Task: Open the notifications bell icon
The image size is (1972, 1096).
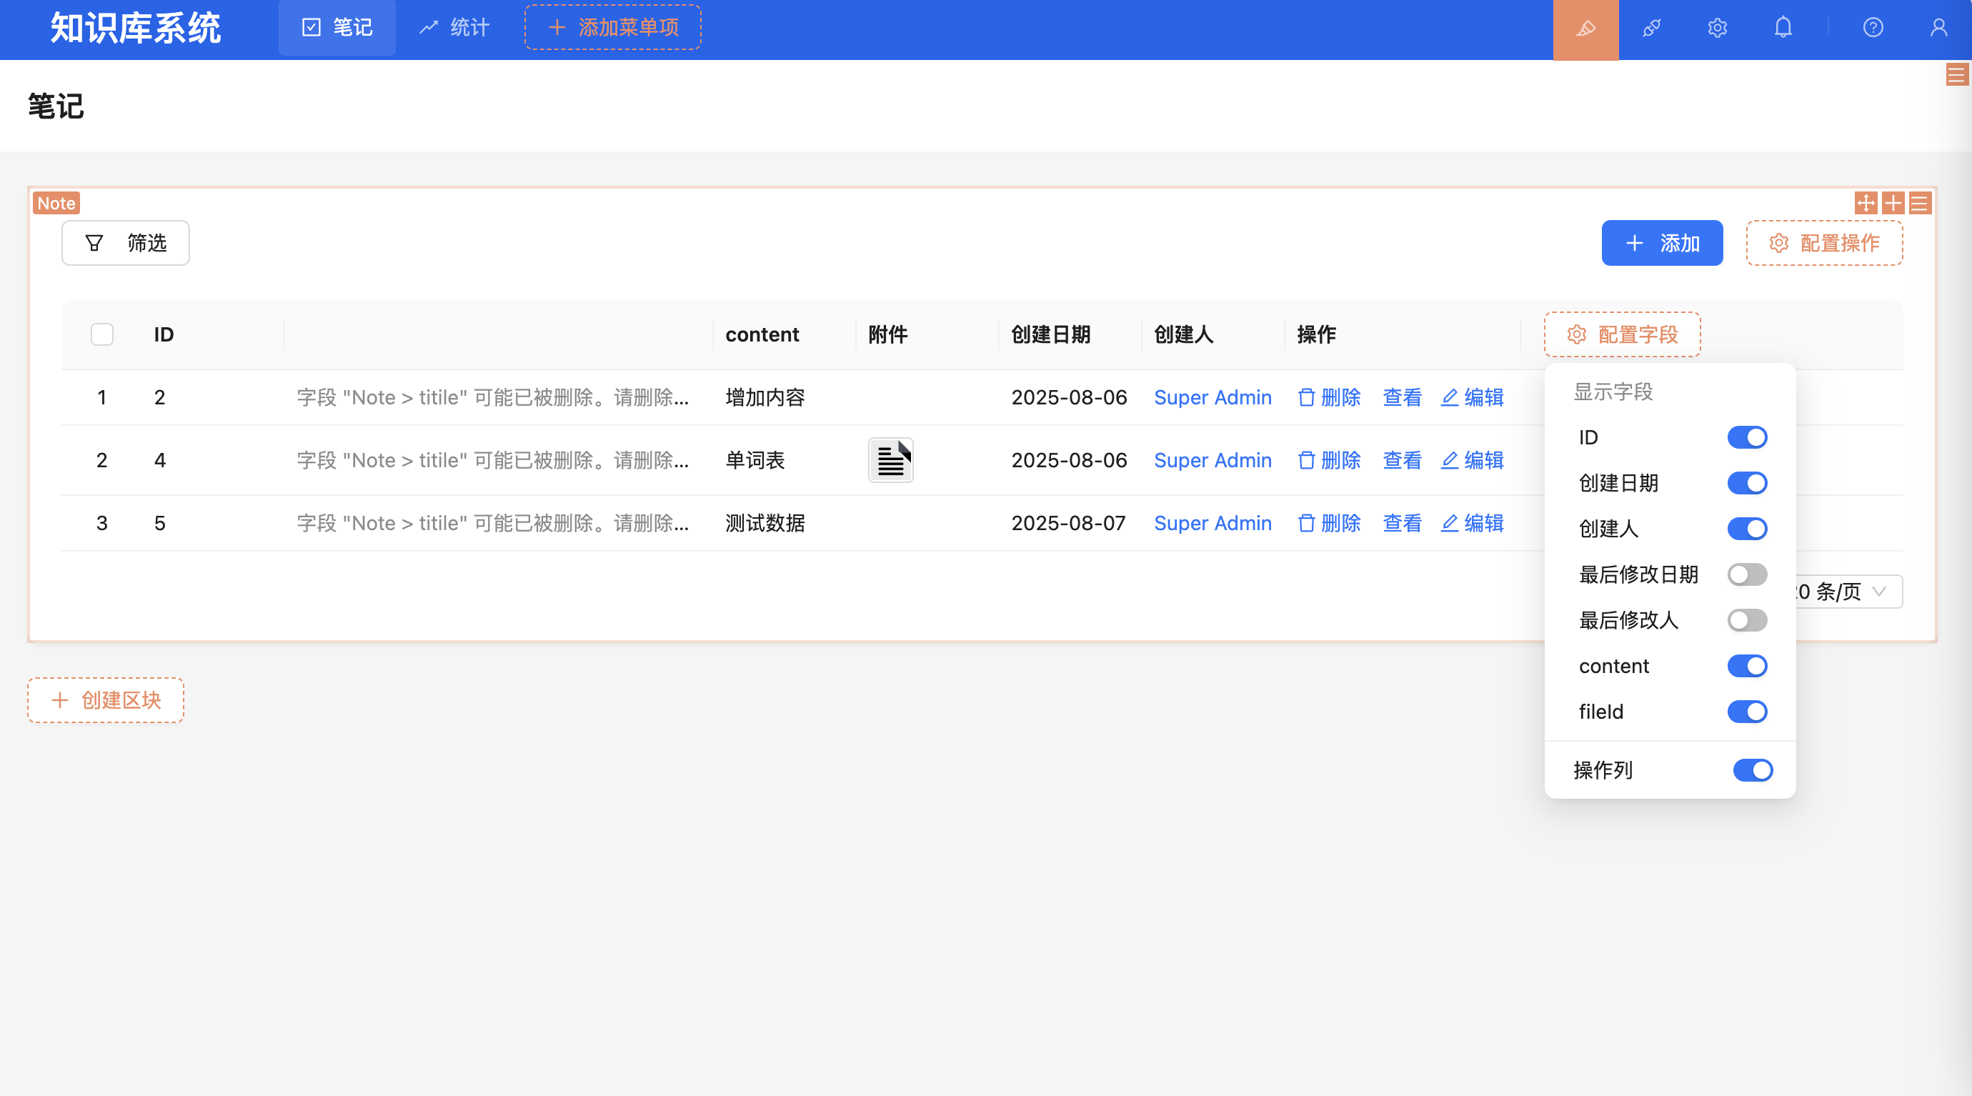Action: tap(1783, 29)
